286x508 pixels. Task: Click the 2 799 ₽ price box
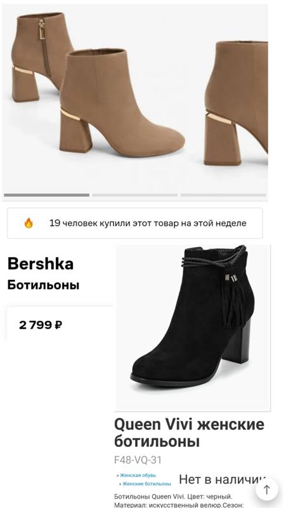point(60,324)
